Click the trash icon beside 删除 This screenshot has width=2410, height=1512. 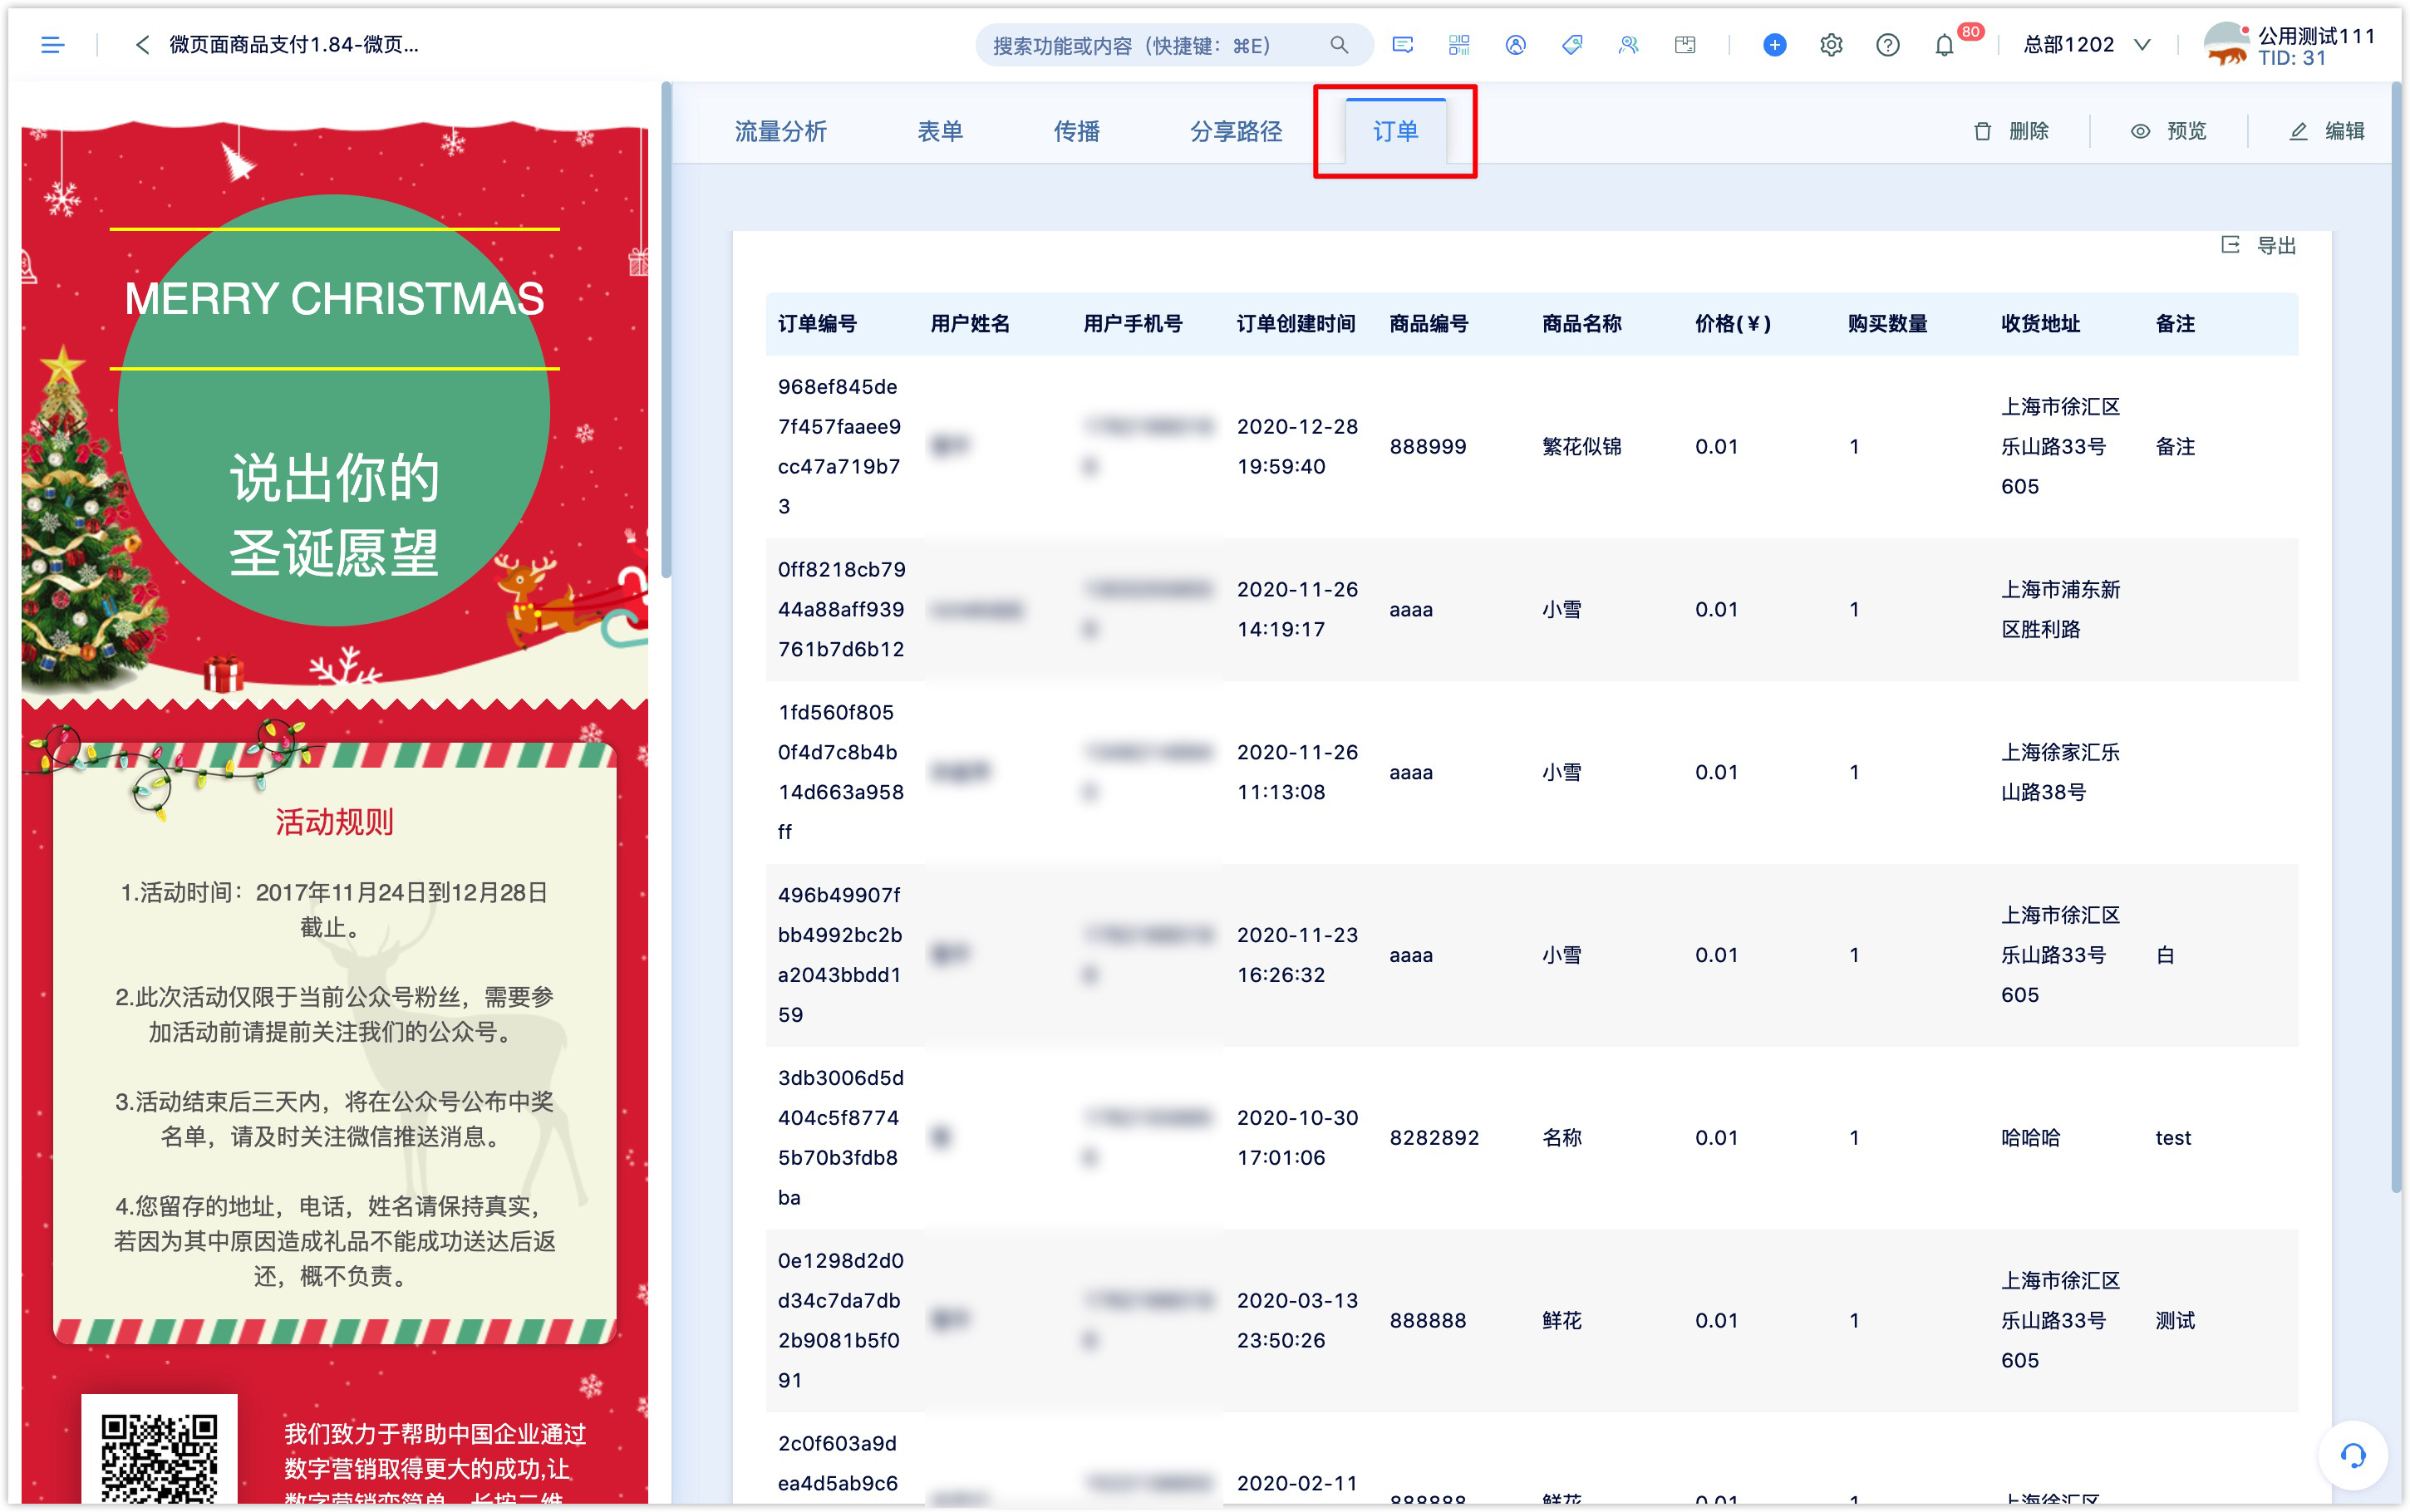1982,131
